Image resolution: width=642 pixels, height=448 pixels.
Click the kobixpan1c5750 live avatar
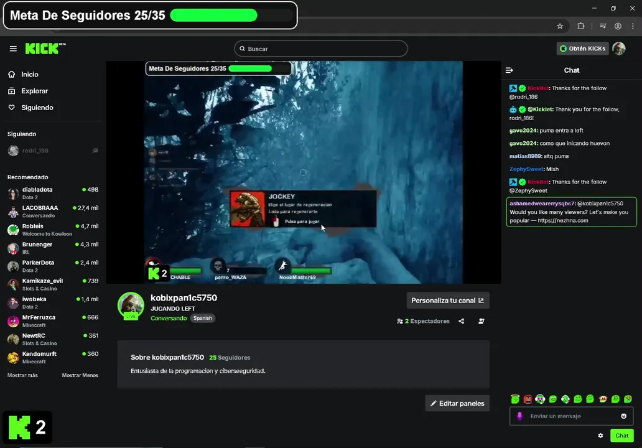pyautogui.click(x=131, y=306)
